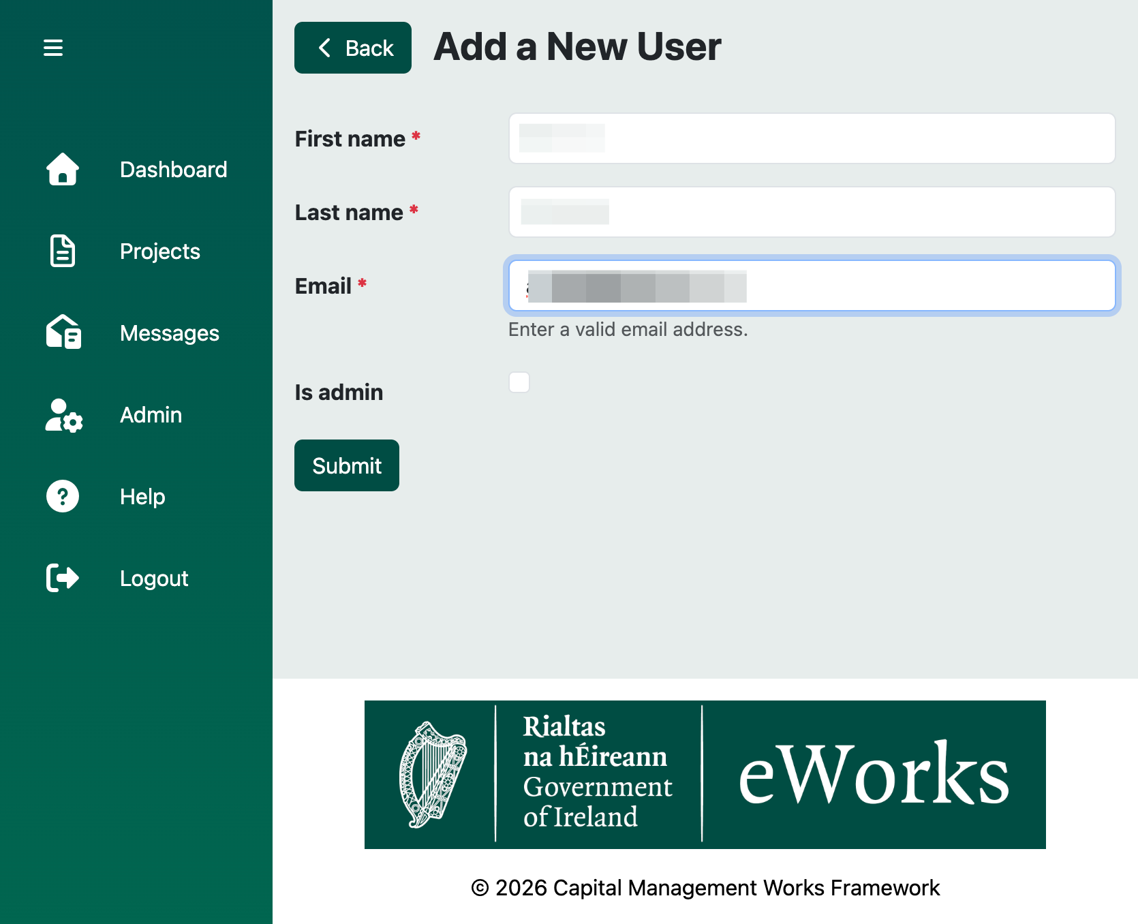Go back with the Back button
Image resolution: width=1138 pixels, height=924 pixels.
353,48
